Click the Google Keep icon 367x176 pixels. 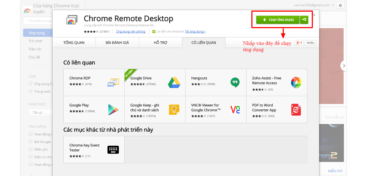174,110
